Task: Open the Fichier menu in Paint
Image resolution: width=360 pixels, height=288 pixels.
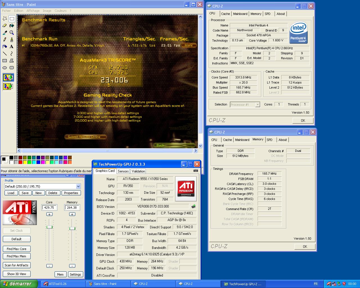Action: [6, 11]
